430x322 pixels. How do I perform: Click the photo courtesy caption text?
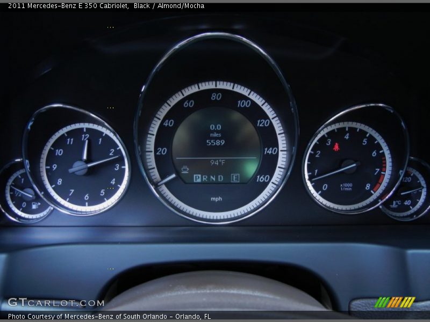click(110, 316)
